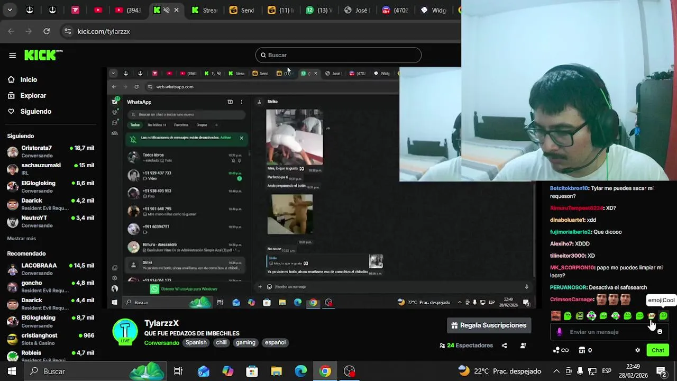
Task: Open goncho recommended channel
Action: 51,286
